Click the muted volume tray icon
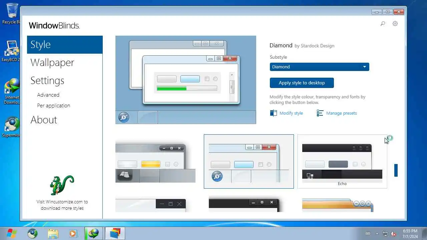Screen dimensions: 427x240 393,234
